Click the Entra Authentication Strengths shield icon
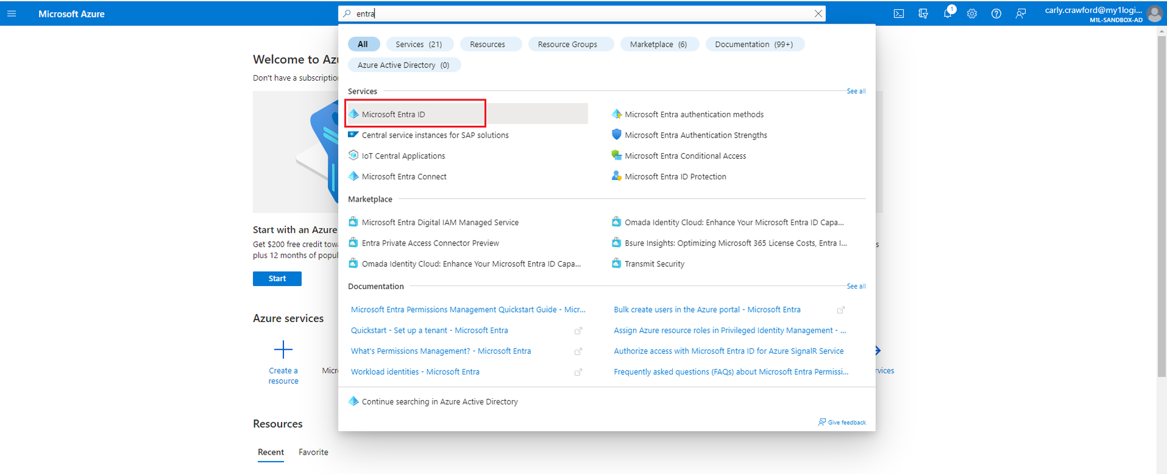The width and height of the screenshot is (1167, 474). [x=616, y=135]
